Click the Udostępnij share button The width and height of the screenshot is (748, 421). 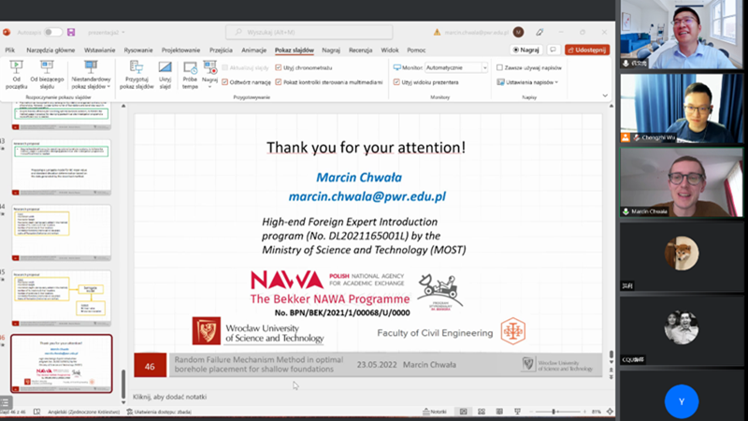[587, 50]
